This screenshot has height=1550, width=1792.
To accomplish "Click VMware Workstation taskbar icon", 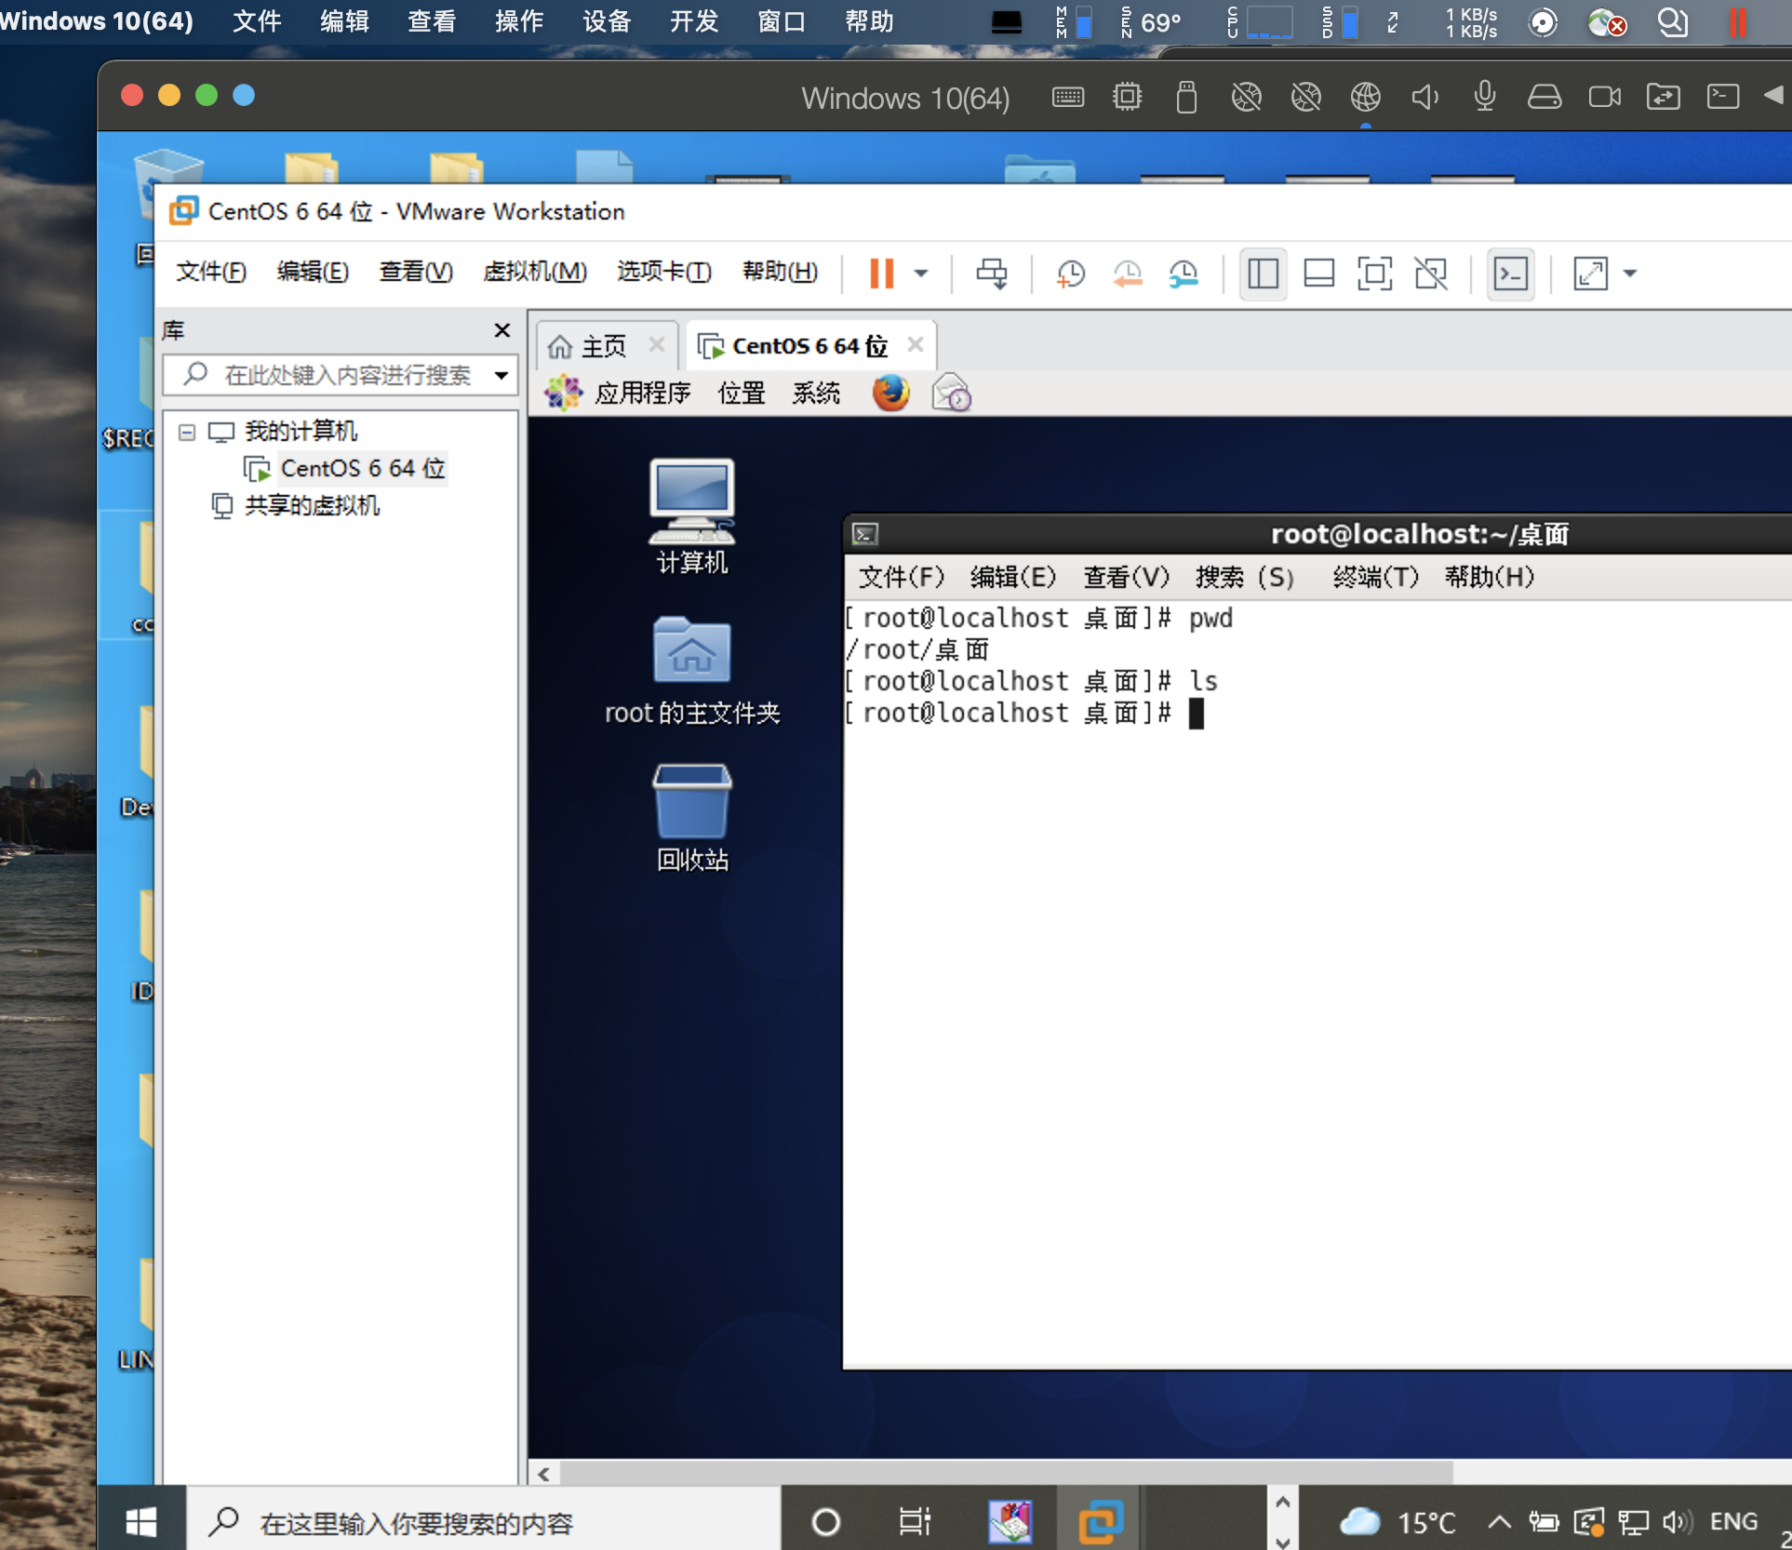I will (1101, 1522).
